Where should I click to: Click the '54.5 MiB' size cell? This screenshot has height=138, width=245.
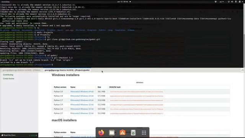point(101,109)
